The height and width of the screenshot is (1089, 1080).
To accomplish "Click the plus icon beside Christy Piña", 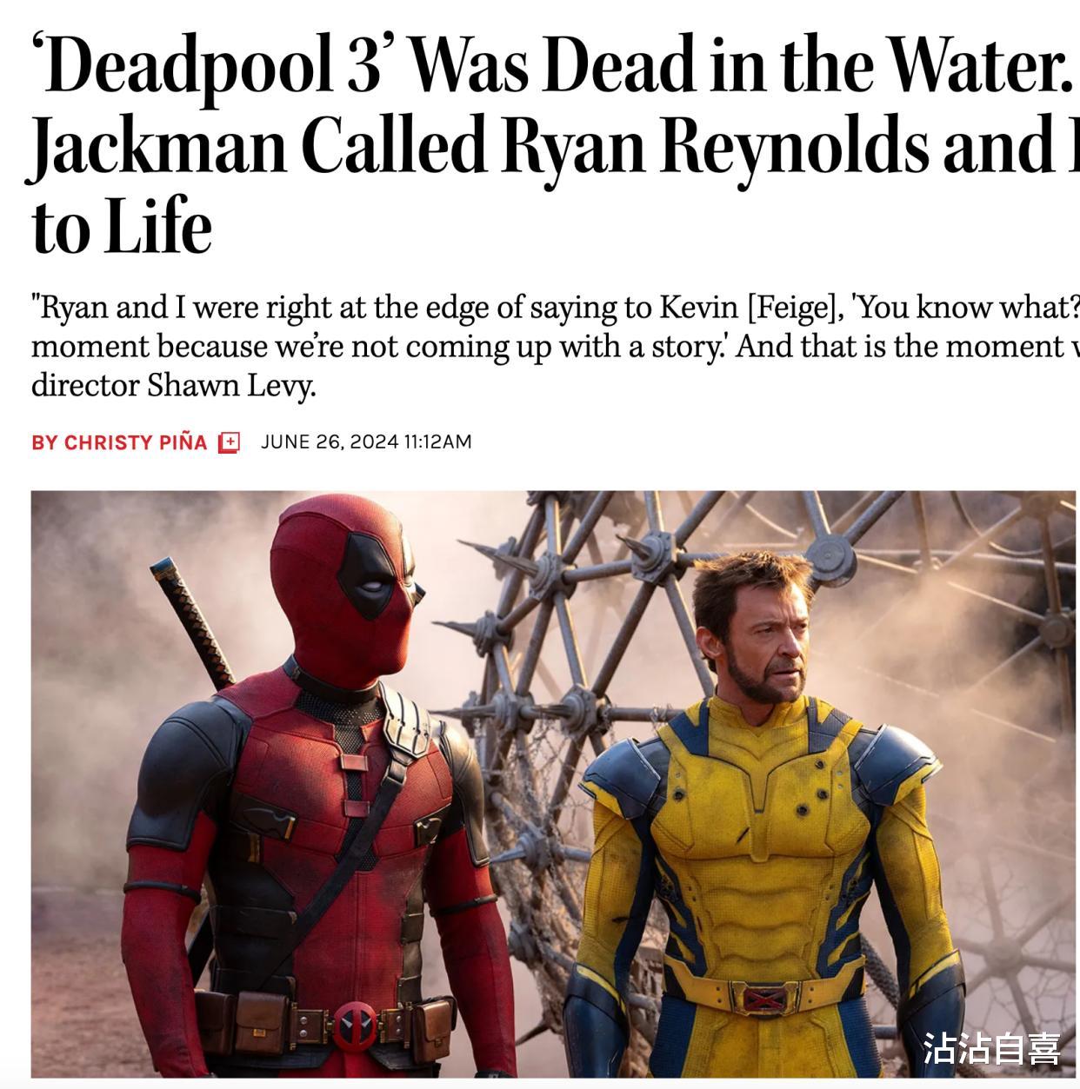I will click(229, 442).
